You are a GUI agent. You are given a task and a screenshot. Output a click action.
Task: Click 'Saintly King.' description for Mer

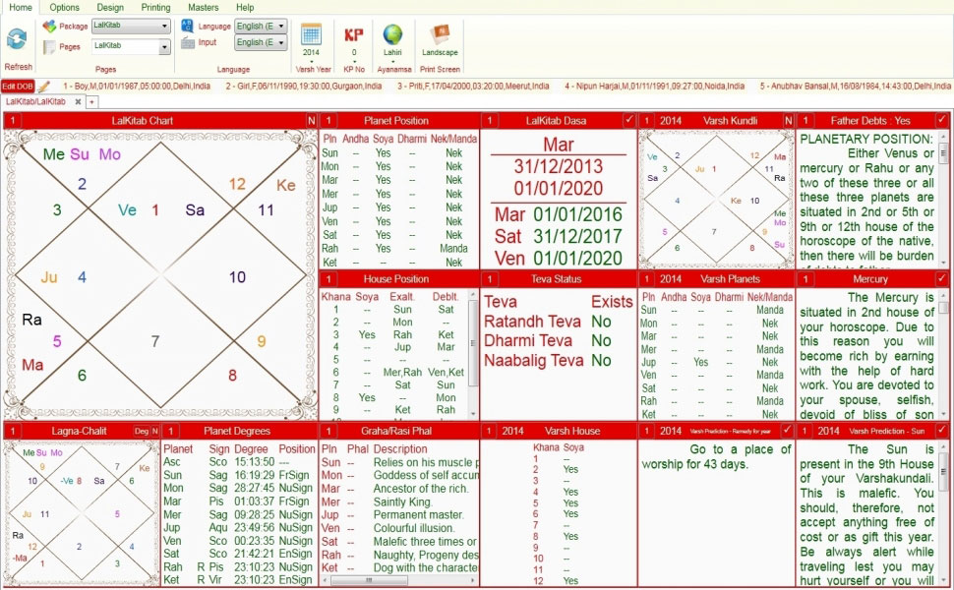pyautogui.click(x=402, y=501)
